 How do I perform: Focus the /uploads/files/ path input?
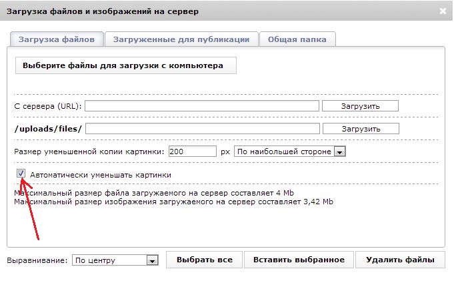click(x=203, y=128)
